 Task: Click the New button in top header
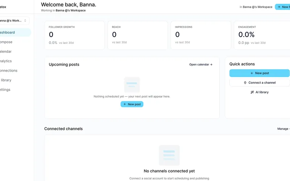coord(282,7)
